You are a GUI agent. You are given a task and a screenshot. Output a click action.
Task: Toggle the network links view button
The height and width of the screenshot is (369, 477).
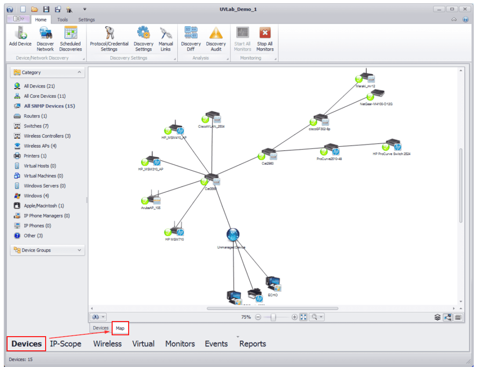coord(448,317)
